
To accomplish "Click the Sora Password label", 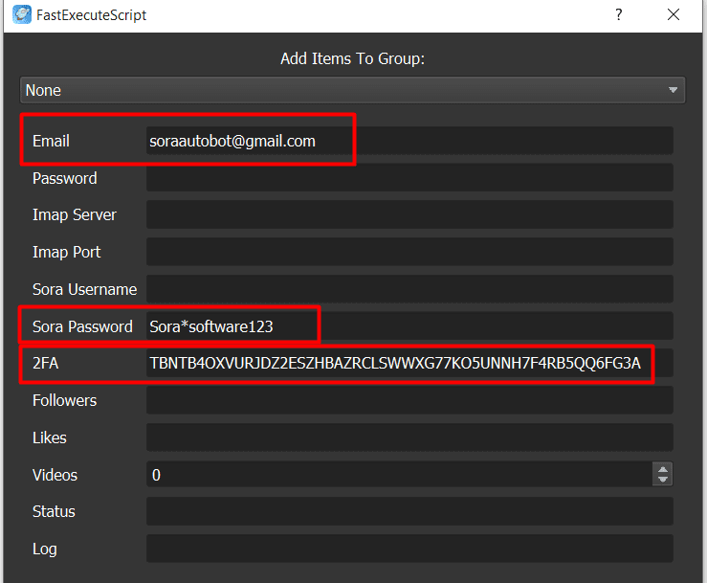I will coord(82,326).
